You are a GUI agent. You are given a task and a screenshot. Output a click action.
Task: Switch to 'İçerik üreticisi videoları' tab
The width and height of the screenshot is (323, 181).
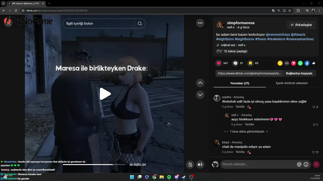[292, 83]
